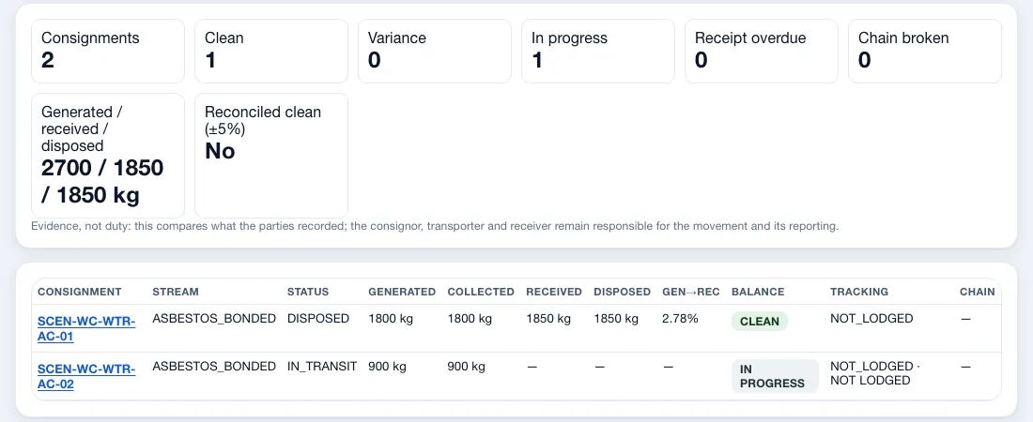Image resolution: width=1033 pixels, height=422 pixels.
Task: Click the 2700 / 1850 / 1850 kg total
Action: (x=102, y=182)
